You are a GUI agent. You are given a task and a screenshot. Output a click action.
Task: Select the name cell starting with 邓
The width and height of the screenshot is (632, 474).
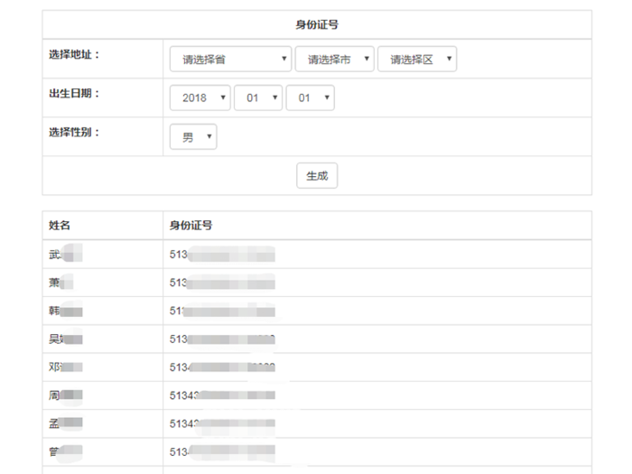tap(66, 367)
